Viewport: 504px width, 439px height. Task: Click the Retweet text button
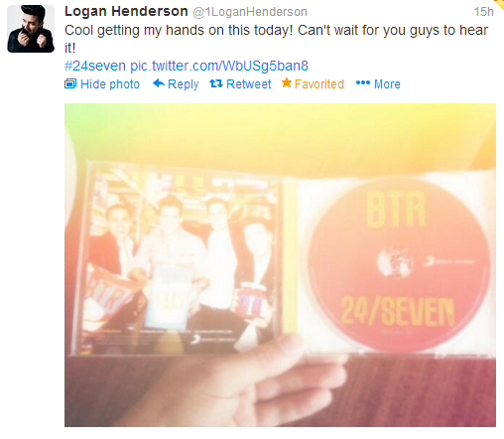248,84
